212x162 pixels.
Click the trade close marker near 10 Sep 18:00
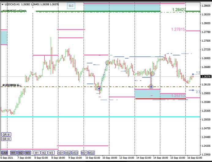pyautogui.click(x=107, y=63)
